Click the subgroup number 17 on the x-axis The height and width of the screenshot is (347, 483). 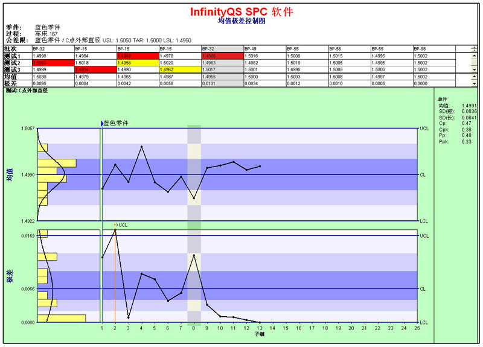point(312,328)
